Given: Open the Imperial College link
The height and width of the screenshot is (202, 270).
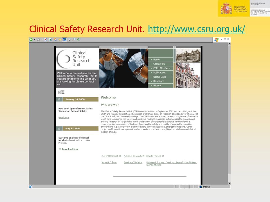Looking at the screenshot, I should click(x=109, y=162).
